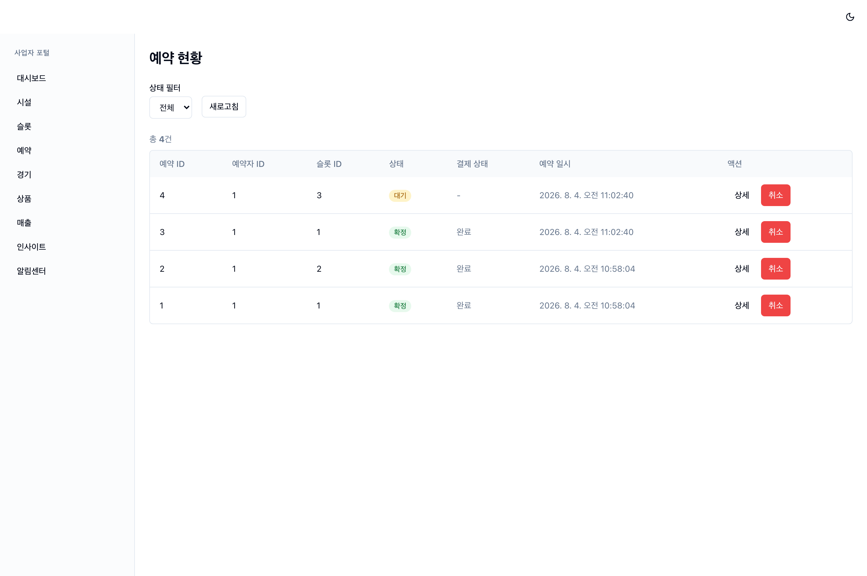Open 상세 for reservation ID 1
This screenshot has width=867, height=576.
click(x=742, y=305)
